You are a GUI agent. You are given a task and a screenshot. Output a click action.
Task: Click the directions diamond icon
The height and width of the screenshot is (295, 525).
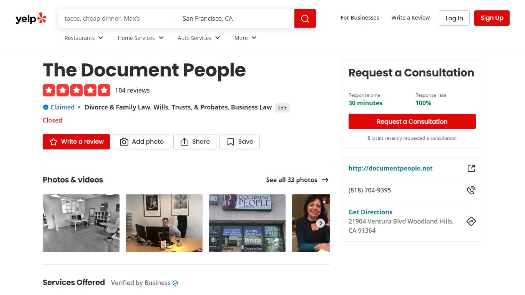[x=471, y=221]
